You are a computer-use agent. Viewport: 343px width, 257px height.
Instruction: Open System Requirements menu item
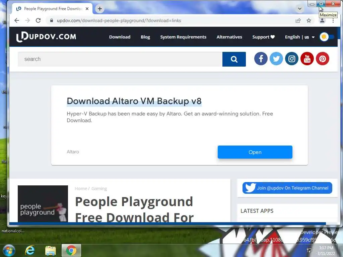[x=183, y=37]
